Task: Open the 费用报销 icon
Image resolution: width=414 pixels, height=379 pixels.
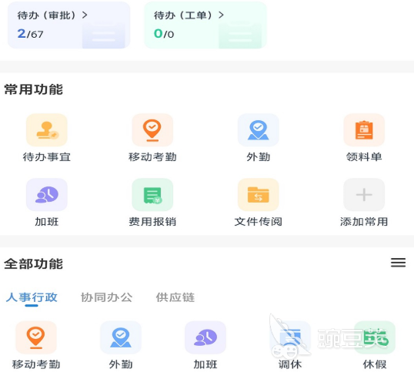Action: [x=152, y=195]
